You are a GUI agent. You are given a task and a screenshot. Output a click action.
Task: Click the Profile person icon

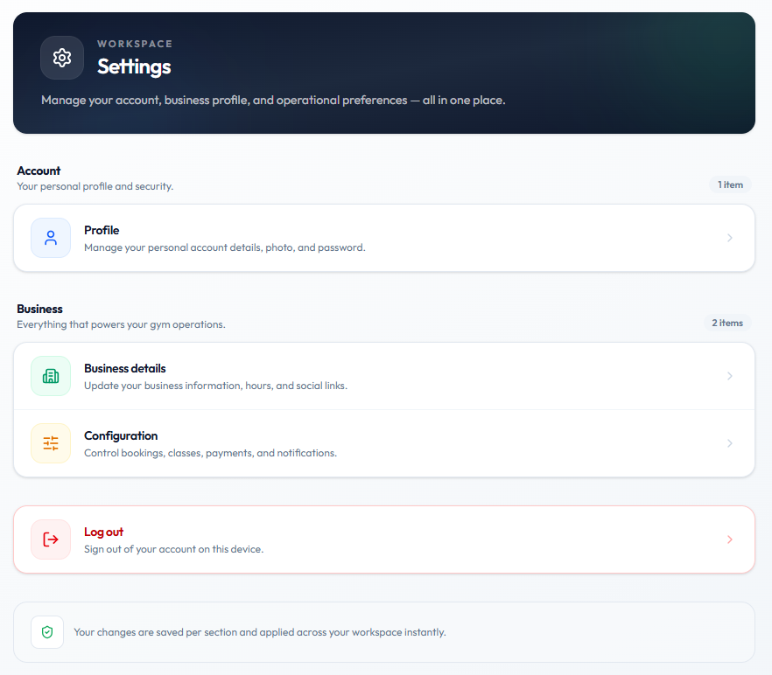[x=51, y=238]
